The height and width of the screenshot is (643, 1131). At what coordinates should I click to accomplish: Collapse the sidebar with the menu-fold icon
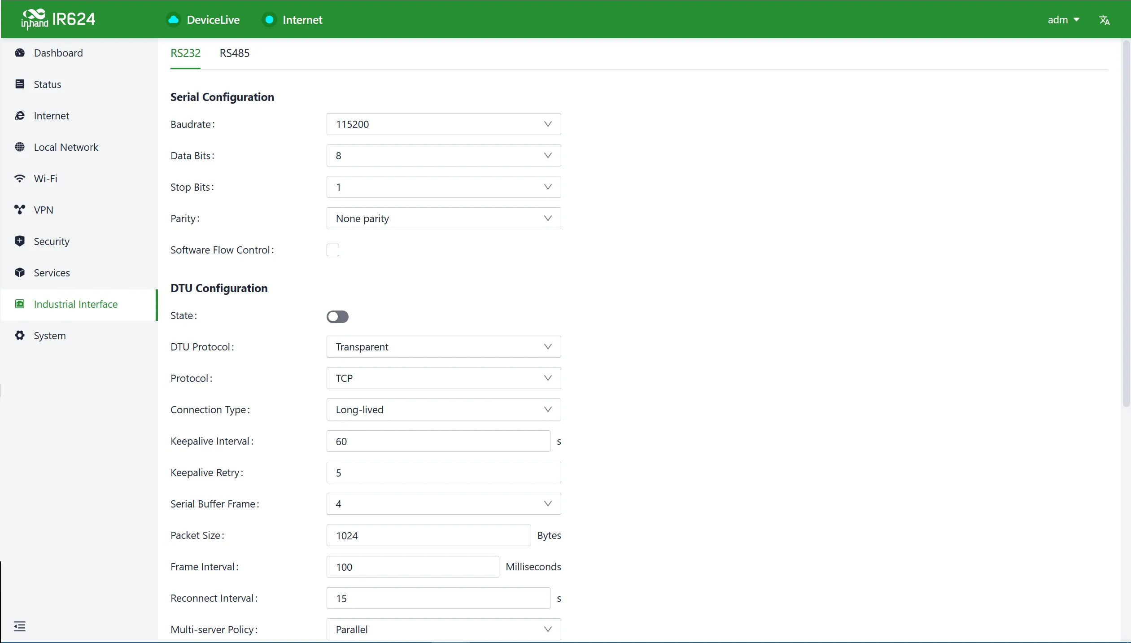pyautogui.click(x=20, y=626)
